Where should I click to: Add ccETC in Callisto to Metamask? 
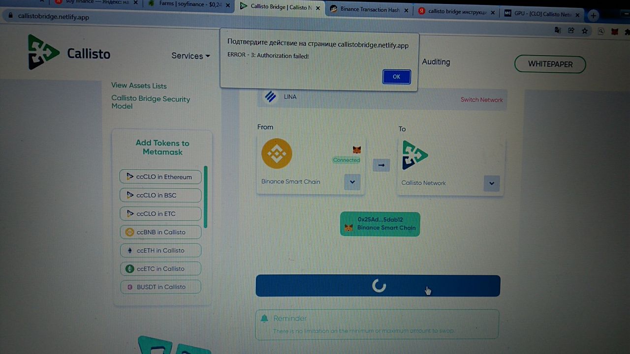tap(160, 268)
